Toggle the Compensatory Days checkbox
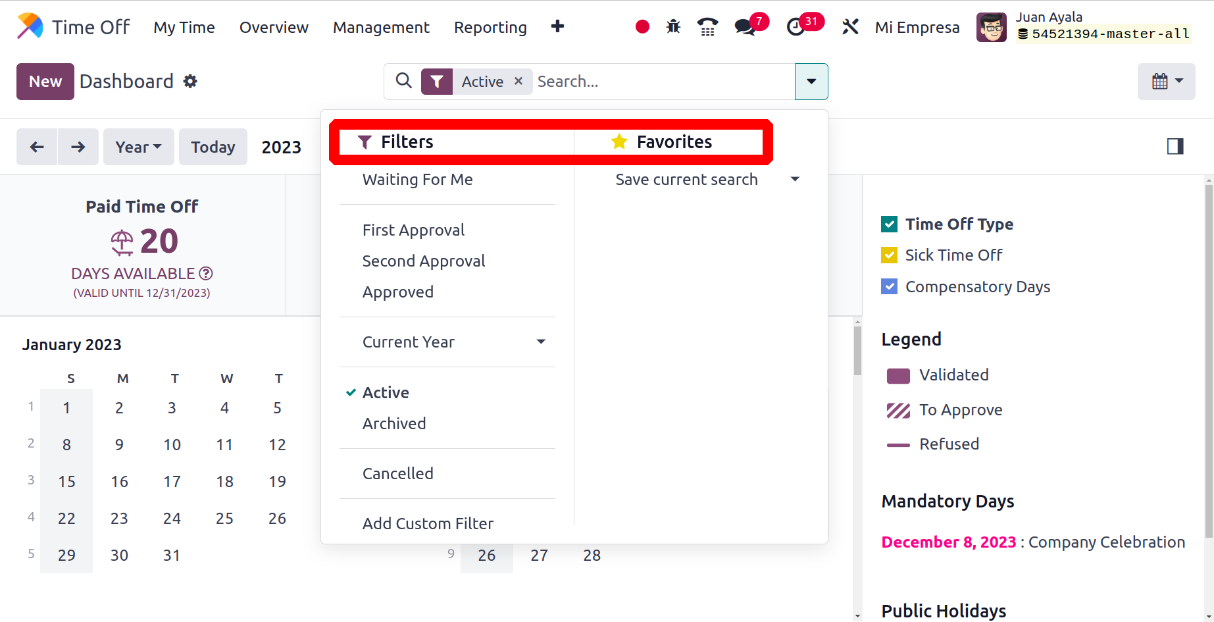The width and height of the screenshot is (1214, 622). [x=889, y=287]
